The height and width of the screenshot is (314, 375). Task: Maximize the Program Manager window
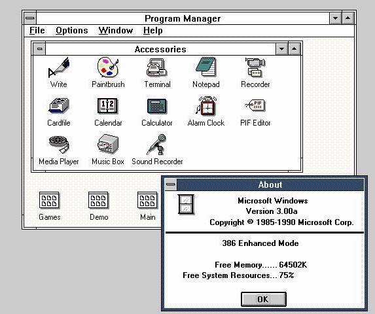pos(348,18)
